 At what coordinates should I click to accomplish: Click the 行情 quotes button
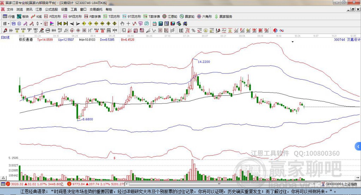9,17
